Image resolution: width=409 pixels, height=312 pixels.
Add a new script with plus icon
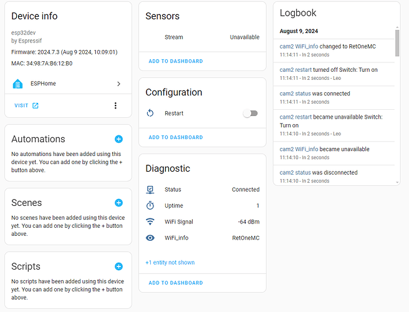pyautogui.click(x=118, y=266)
